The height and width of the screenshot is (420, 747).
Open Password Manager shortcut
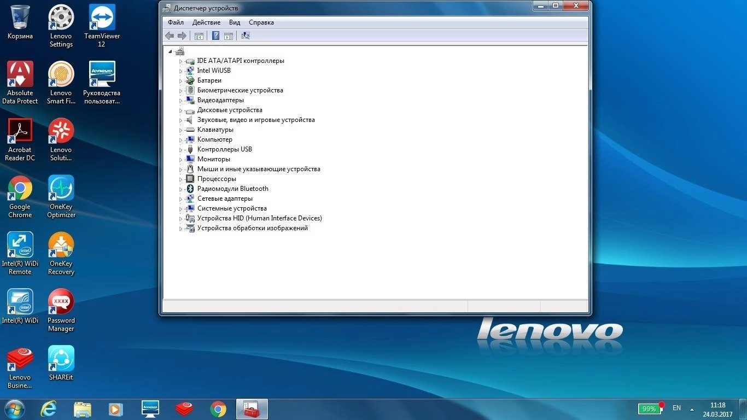pos(61,310)
